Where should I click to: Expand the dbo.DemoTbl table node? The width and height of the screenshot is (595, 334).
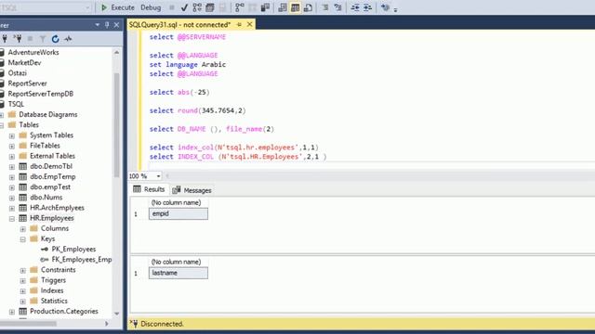[x=12, y=167]
